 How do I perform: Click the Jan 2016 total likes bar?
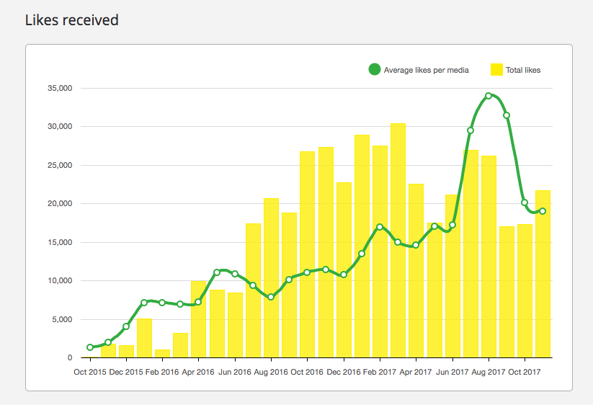point(144,338)
